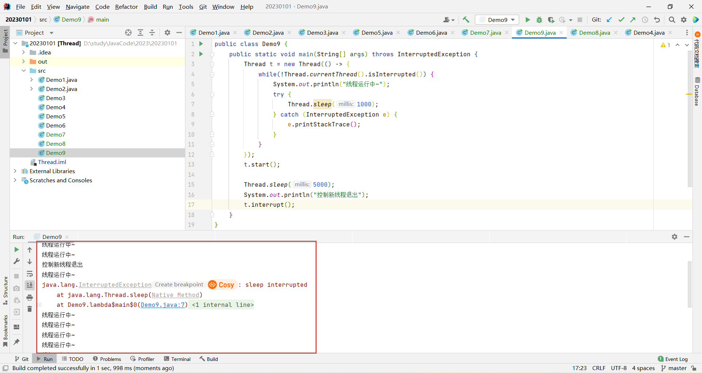Show Git history clock icon

[645, 20]
